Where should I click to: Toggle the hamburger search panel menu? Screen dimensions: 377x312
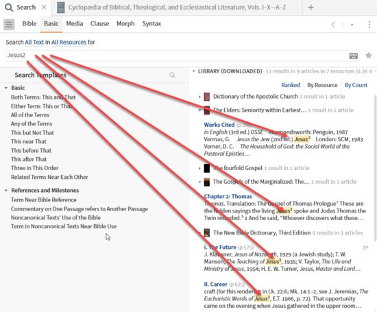coord(9,24)
